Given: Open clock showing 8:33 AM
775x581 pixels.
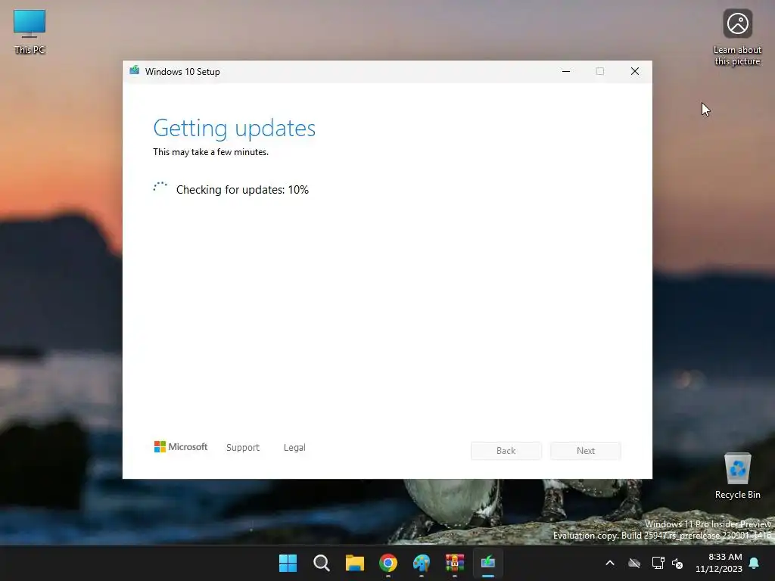Looking at the screenshot, I should pyautogui.click(x=719, y=563).
